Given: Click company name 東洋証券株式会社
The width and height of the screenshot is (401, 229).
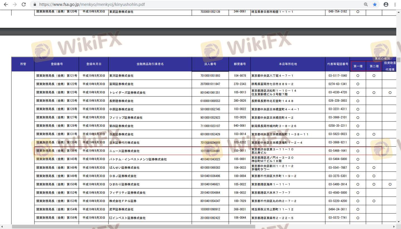Looking at the screenshot, I should click(x=121, y=76).
